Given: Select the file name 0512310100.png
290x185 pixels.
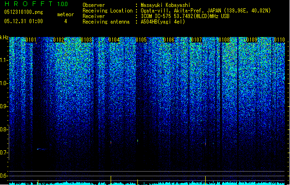Looking at the screenshot, I should (24, 12).
